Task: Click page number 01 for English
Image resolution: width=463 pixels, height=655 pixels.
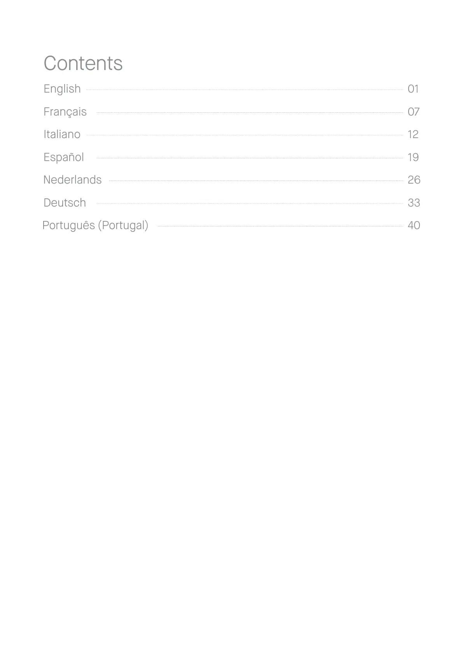Action: coord(413,89)
